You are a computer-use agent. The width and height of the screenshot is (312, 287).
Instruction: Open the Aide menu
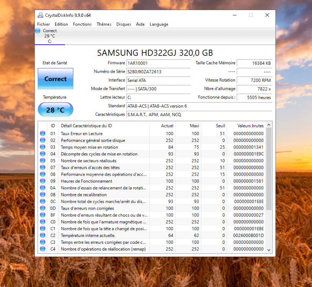pyautogui.click(x=140, y=24)
